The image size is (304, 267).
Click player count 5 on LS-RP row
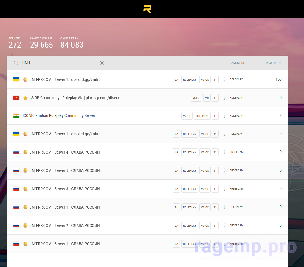pyautogui.click(x=280, y=97)
